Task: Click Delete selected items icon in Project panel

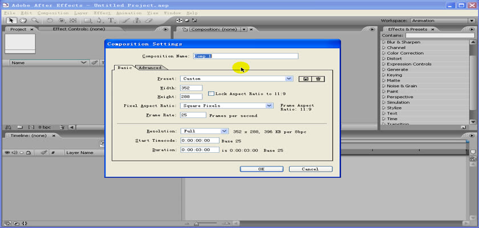Action: [x=62, y=127]
